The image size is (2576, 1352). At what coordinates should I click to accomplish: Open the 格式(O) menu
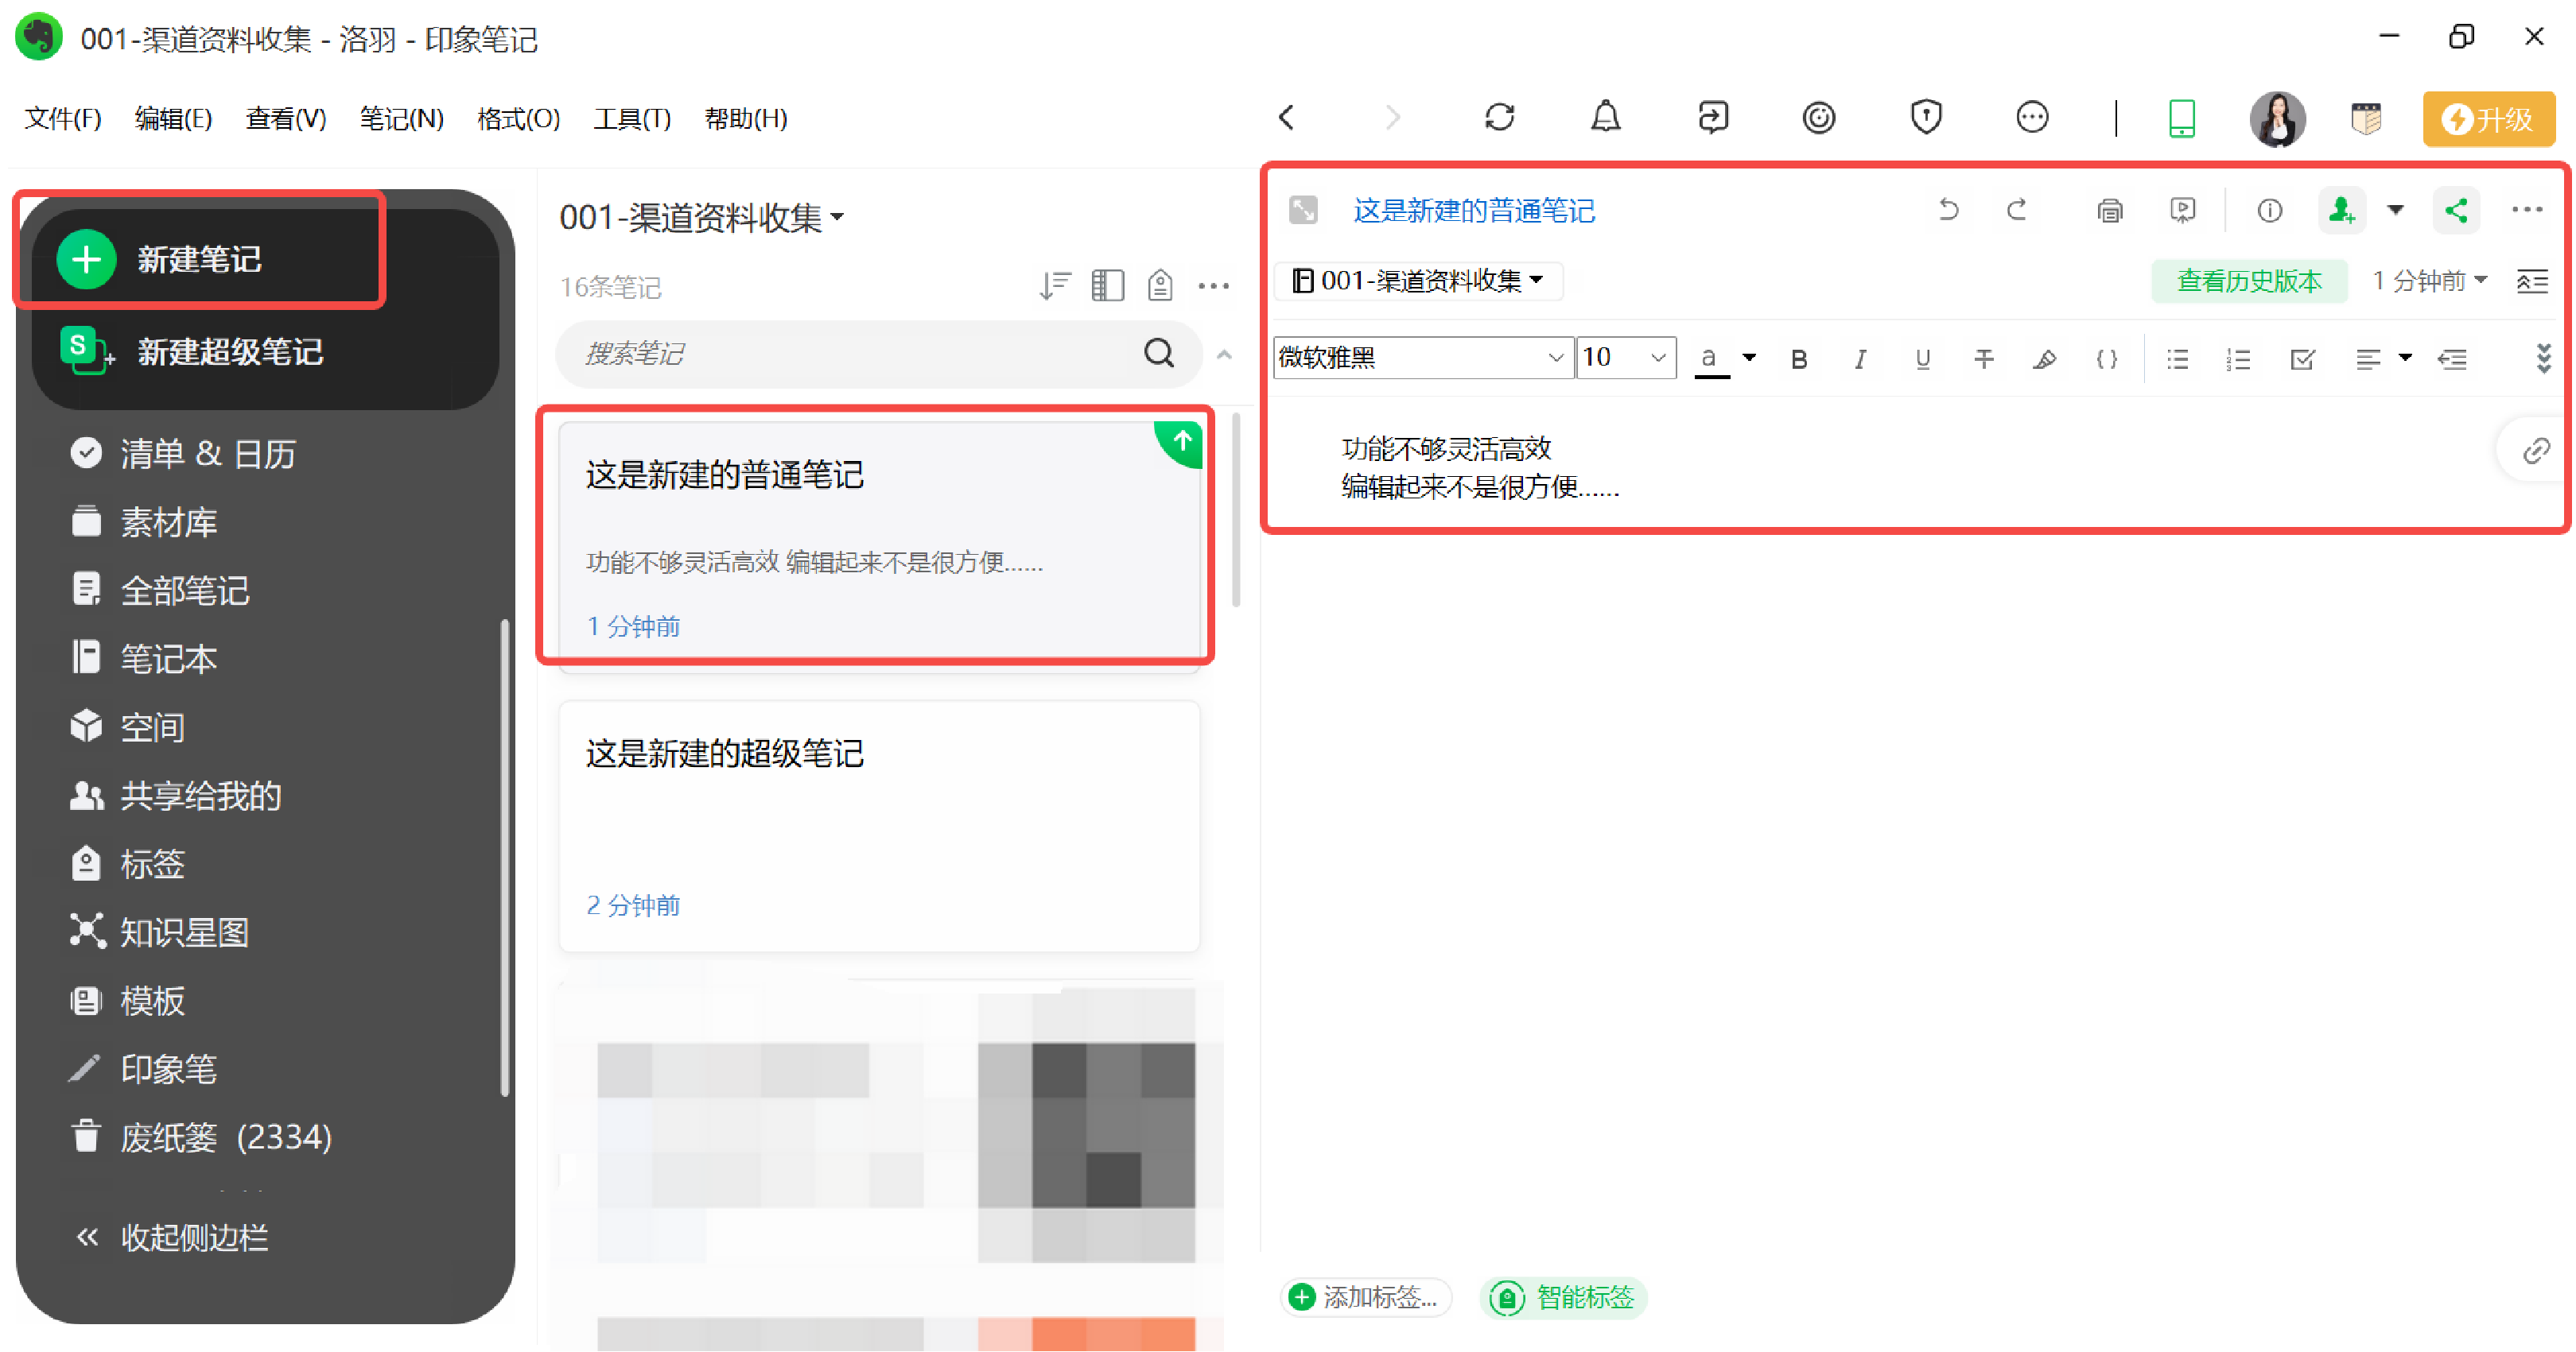click(x=518, y=119)
